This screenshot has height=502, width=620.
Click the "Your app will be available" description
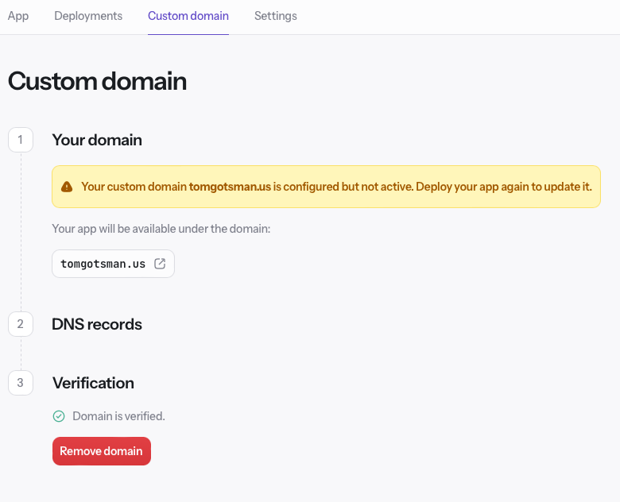(x=161, y=229)
